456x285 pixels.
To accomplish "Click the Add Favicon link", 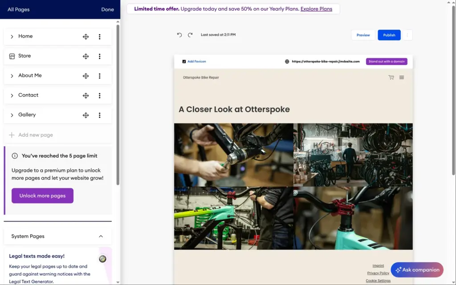I will pos(194,61).
